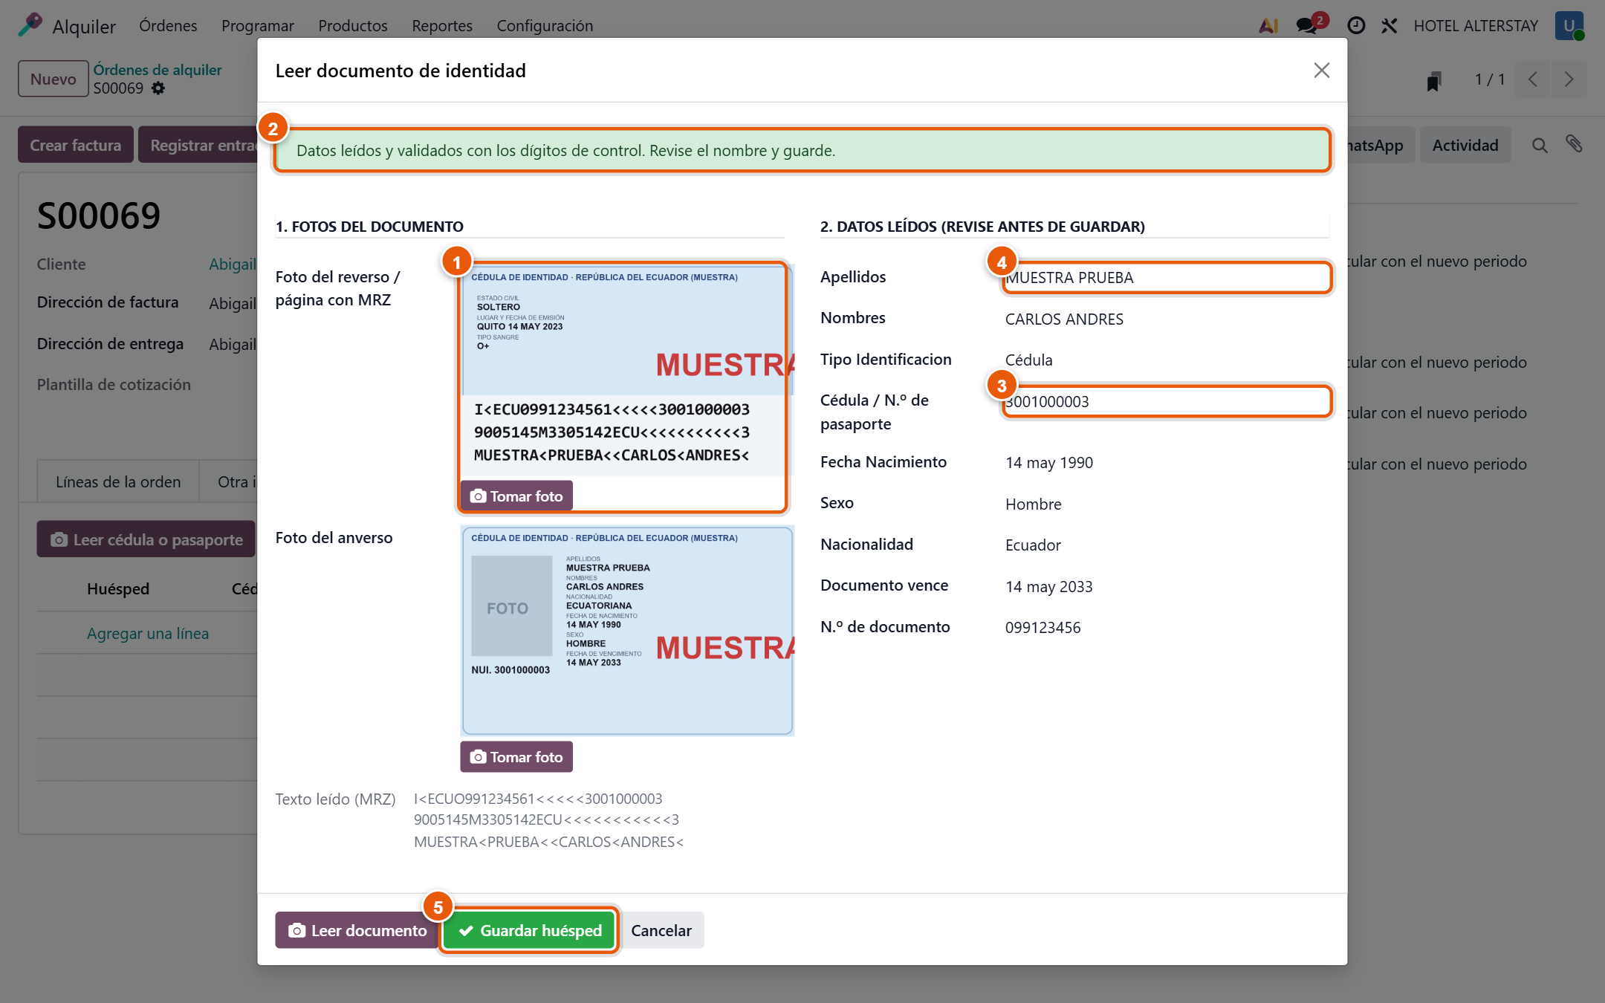Open the Reportes menu
Image resolution: width=1605 pixels, height=1003 pixels.
tap(442, 26)
